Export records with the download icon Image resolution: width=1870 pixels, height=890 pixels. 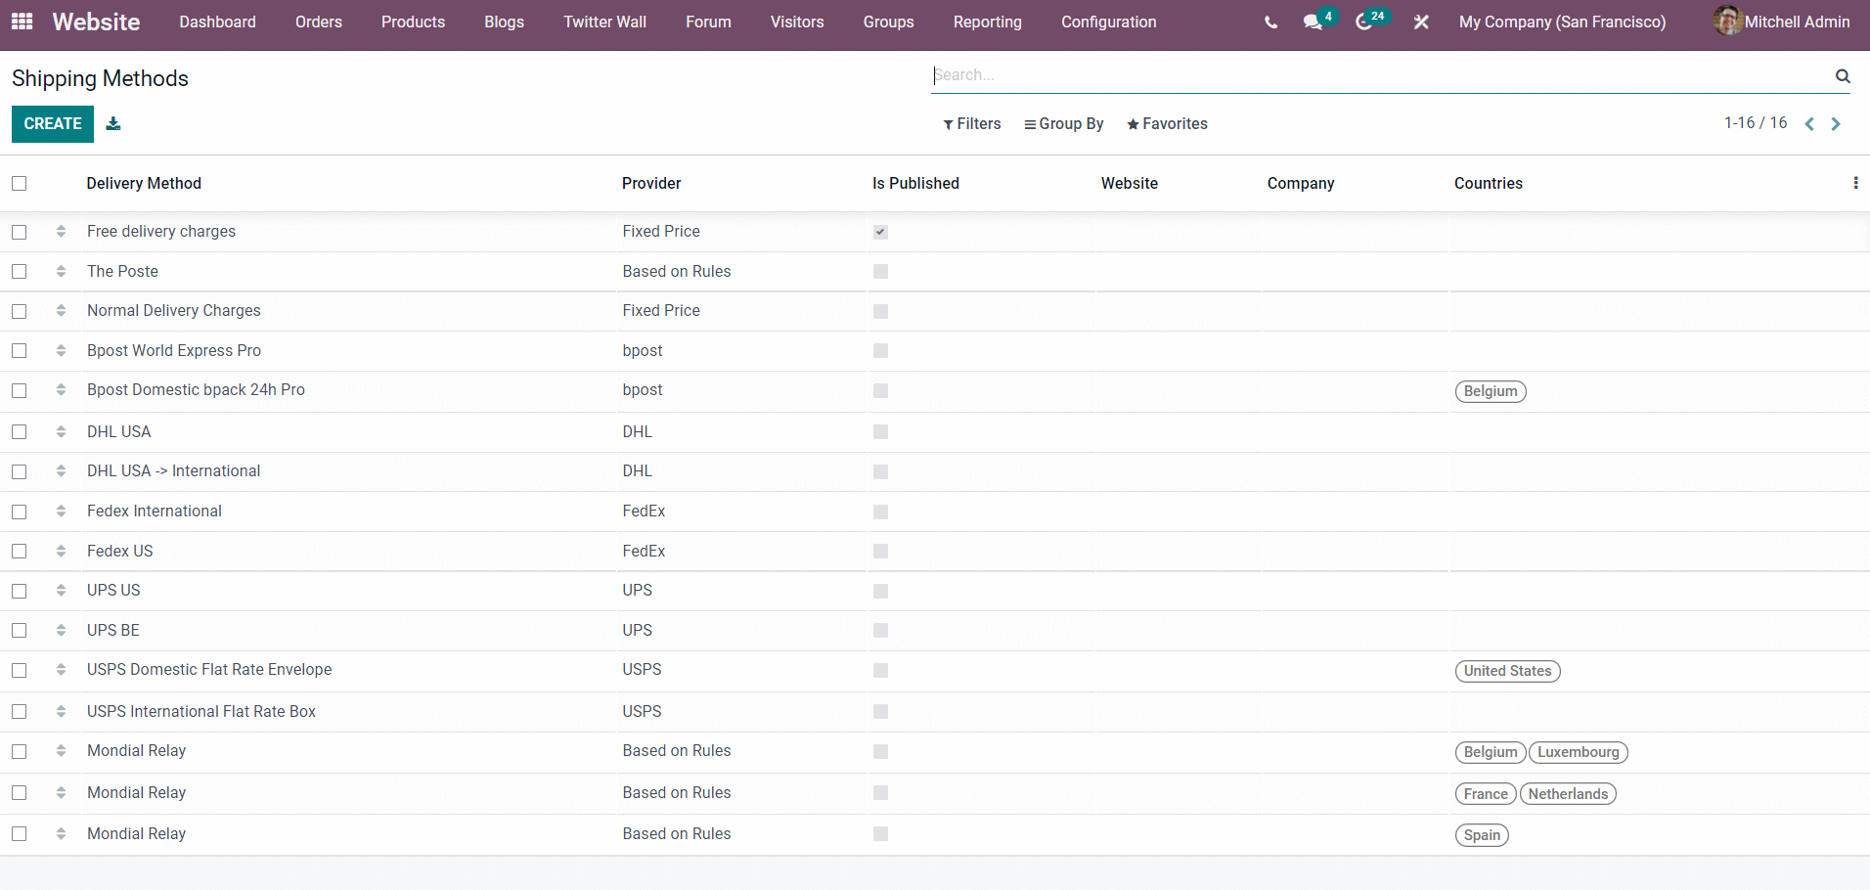113,124
